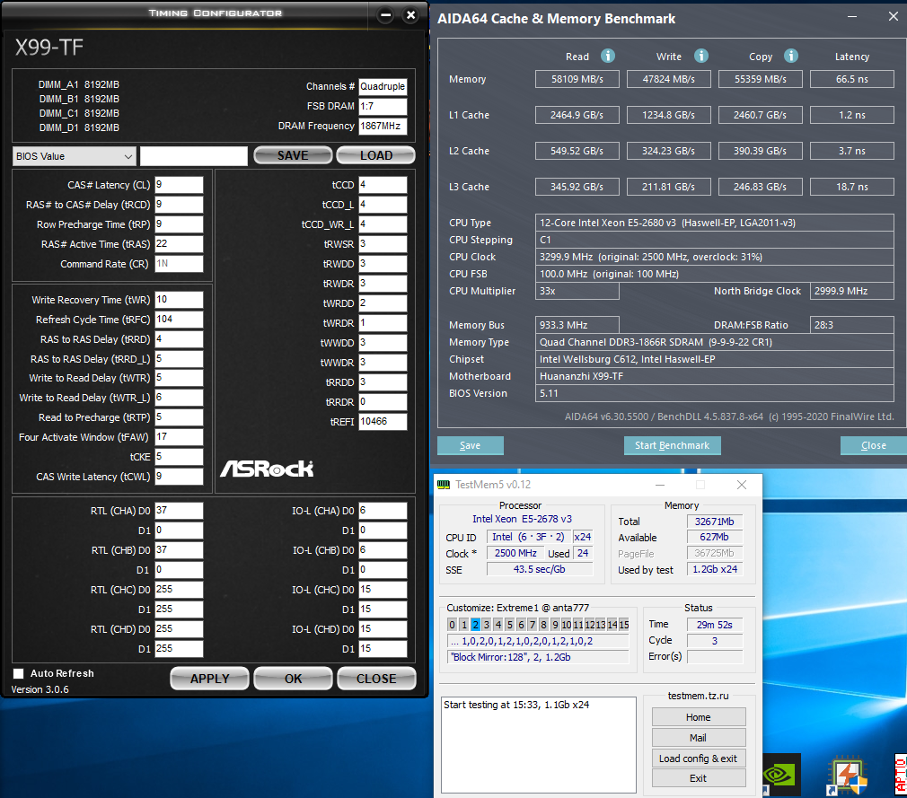The width and height of the screenshot is (907, 798).
Task: Click the RAS# to CAS# Delay (tRCD) field
Action: 179,205
